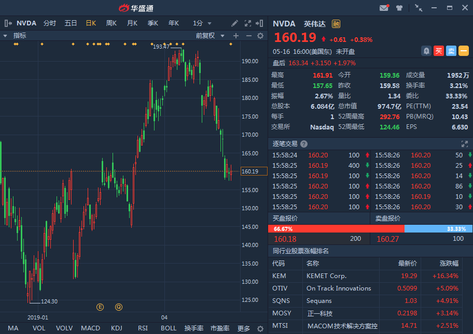Click the price alert bell icon

pyautogui.click(x=426, y=51)
